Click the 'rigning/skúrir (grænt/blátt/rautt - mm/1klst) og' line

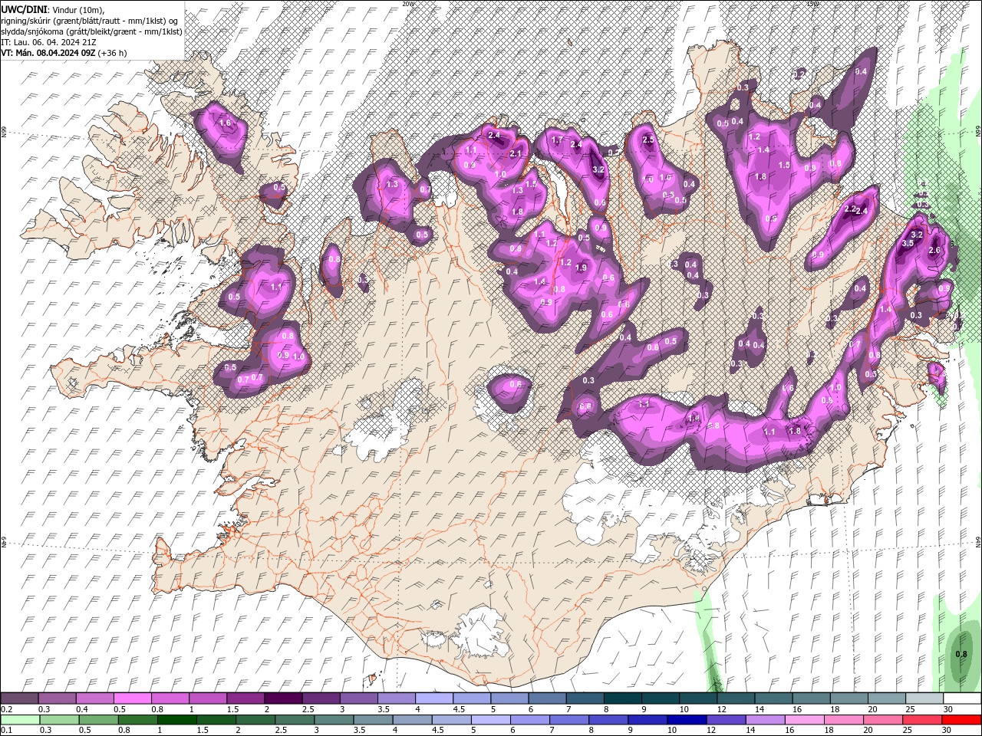90,21
